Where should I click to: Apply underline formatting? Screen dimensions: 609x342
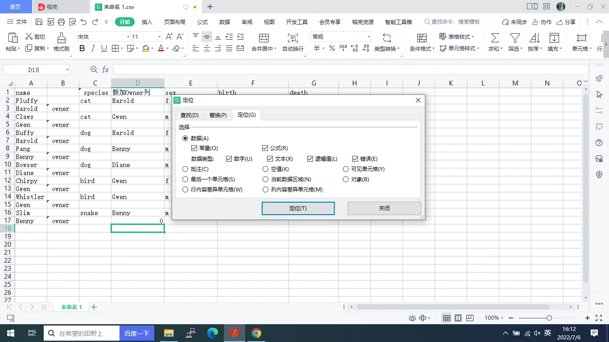pos(104,49)
